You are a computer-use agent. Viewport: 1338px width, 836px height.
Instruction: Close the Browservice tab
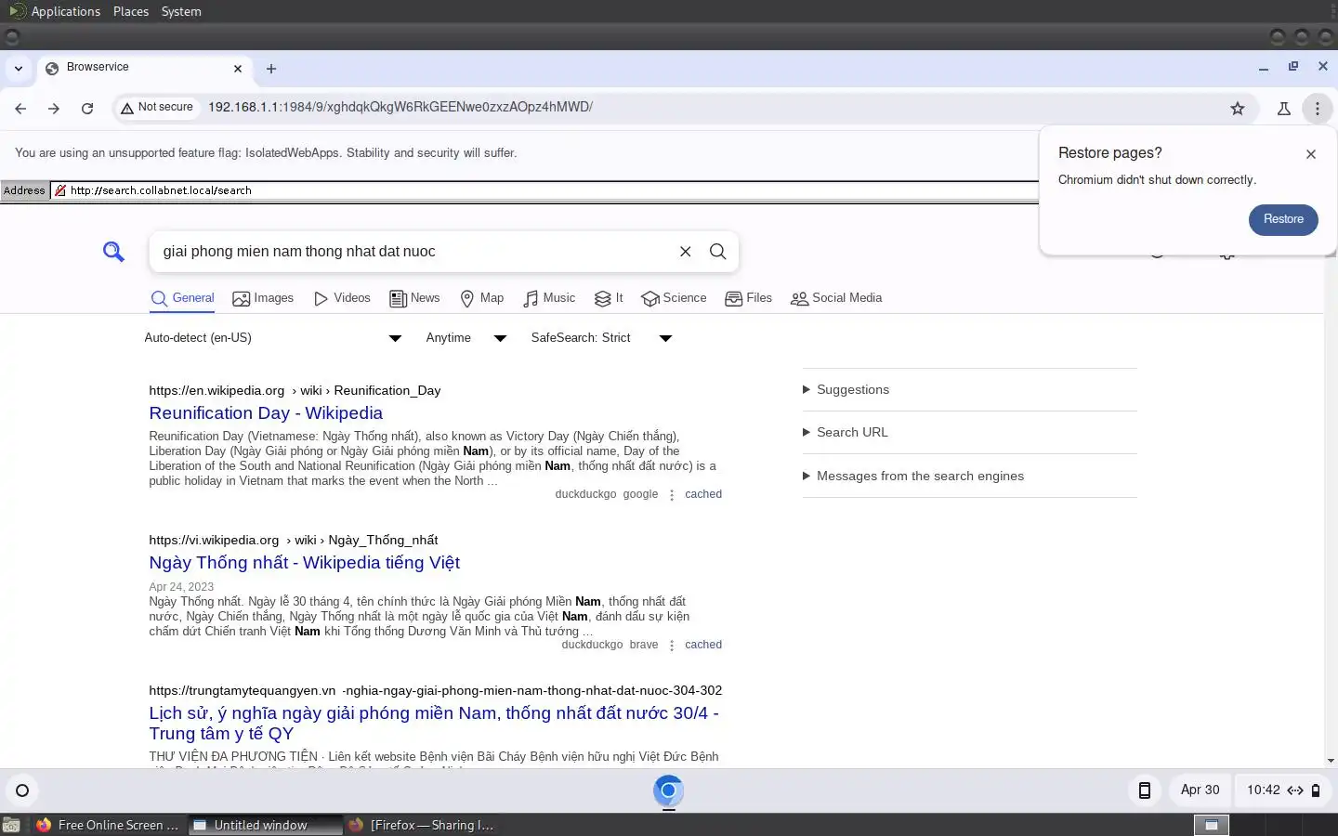pos(238,69)
